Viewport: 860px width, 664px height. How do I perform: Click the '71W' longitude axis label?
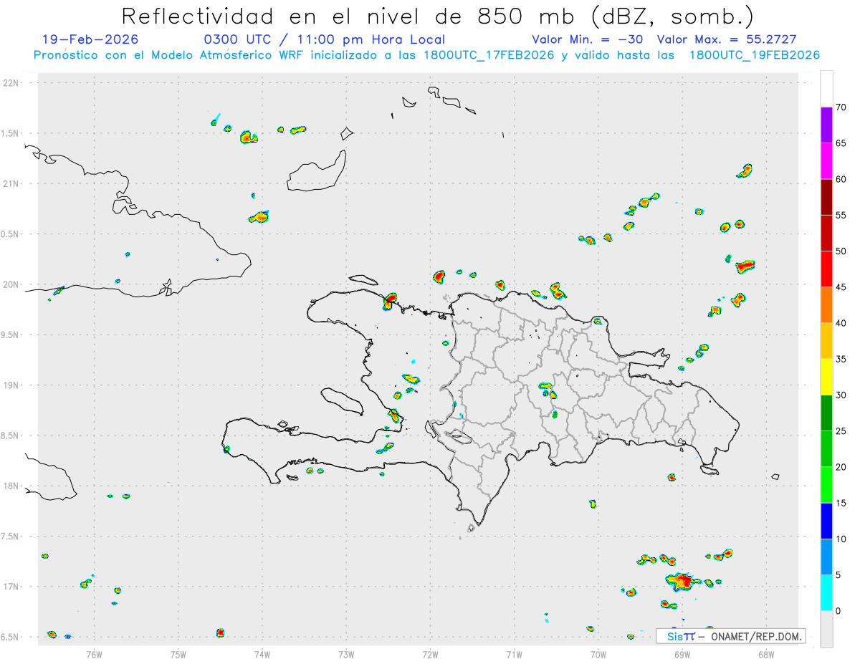coord(514,654)
